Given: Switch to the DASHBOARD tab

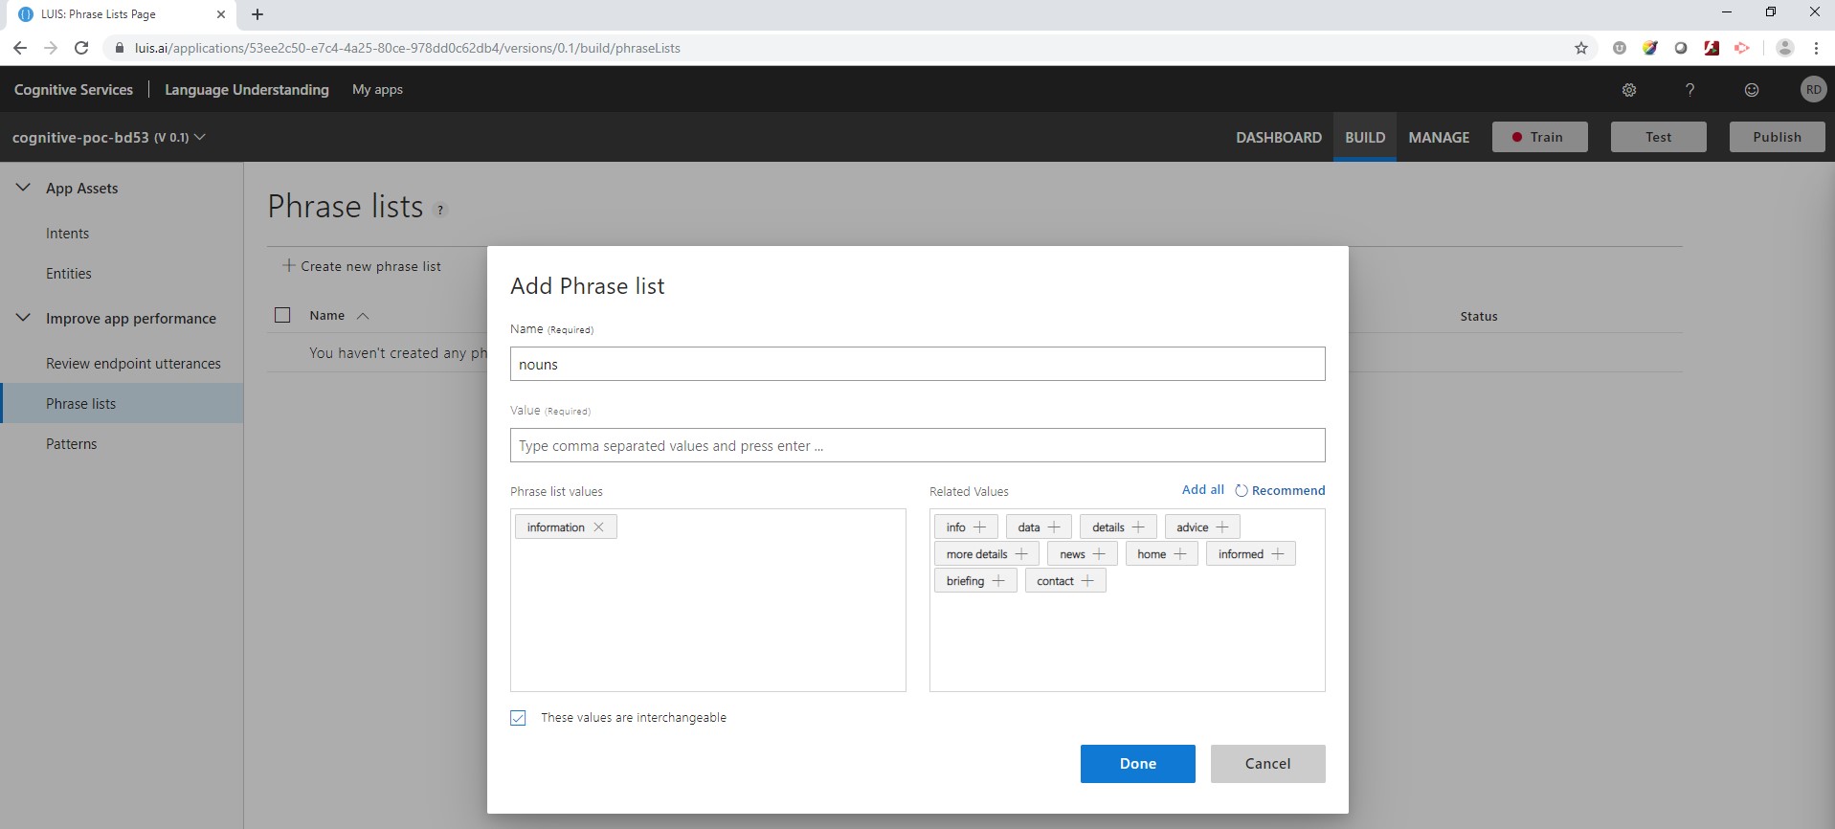Looking at the screenshot, I should point(1278,137).
